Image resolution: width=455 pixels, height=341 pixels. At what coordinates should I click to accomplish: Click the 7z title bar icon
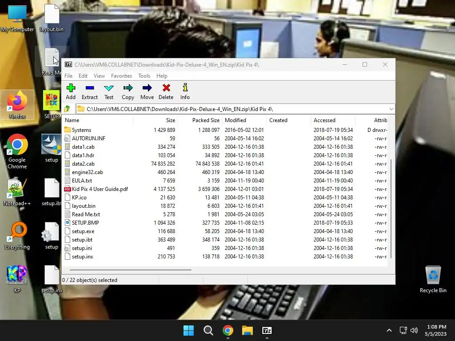click(x=68, y=64)
